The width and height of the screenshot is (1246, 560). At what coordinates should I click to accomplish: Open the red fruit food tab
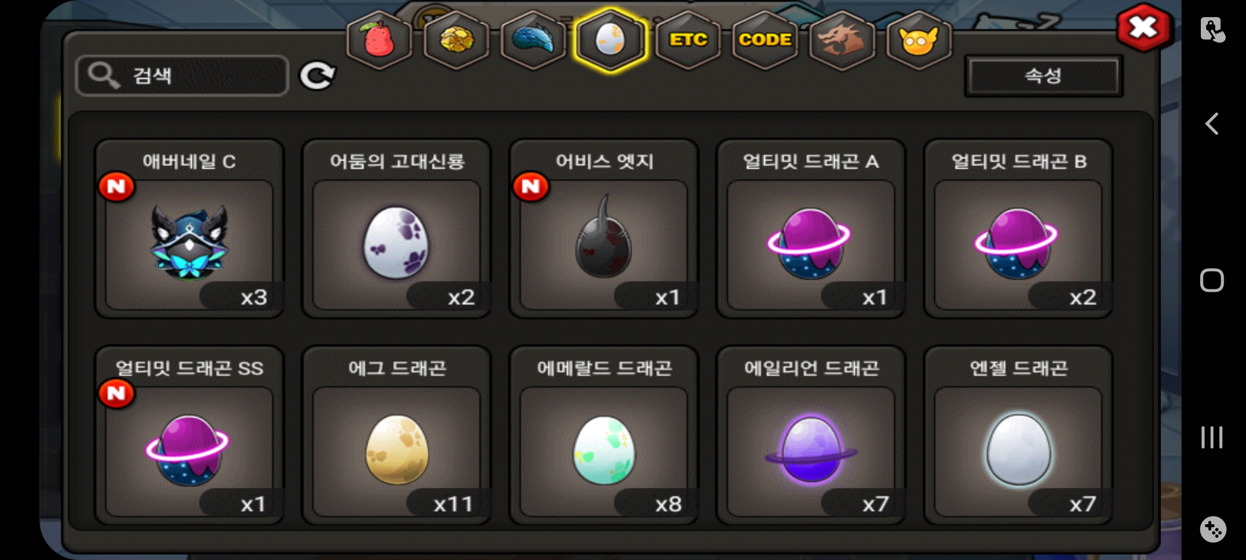click(x=380, y=40)
